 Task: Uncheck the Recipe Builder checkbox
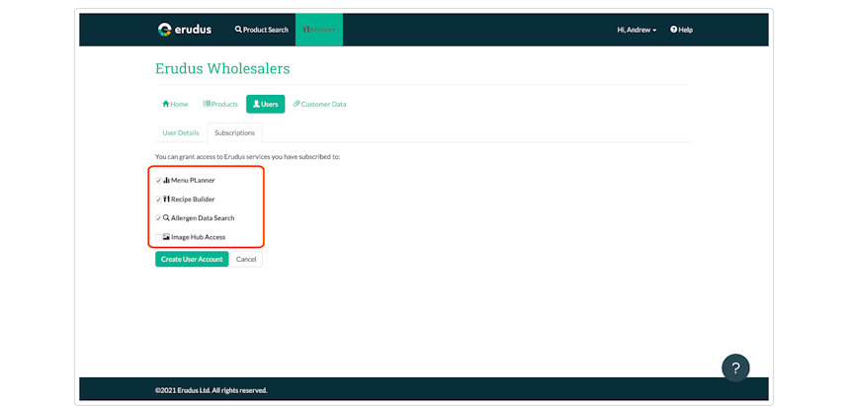[158, 200]
